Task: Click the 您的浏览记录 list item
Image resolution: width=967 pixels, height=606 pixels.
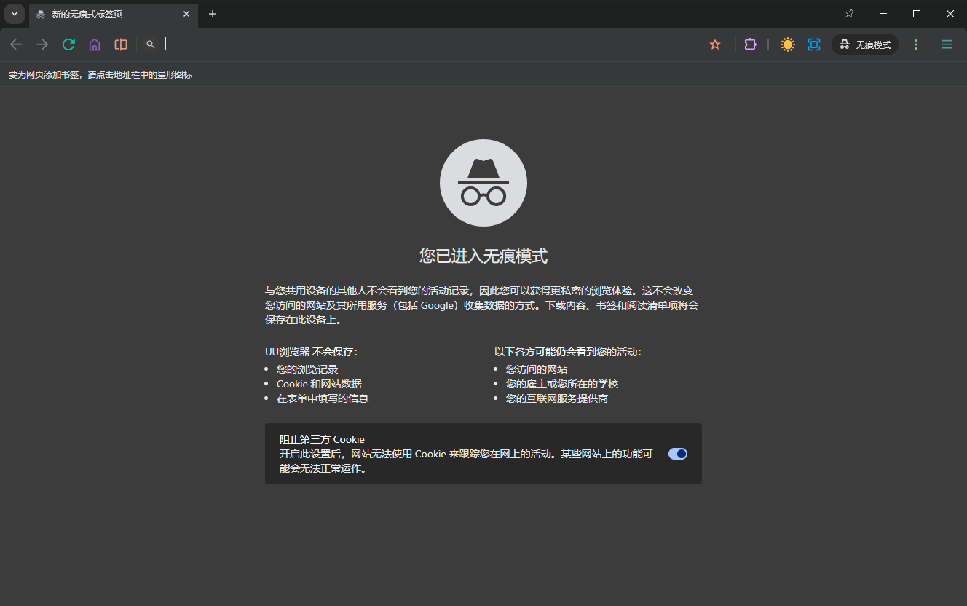Action: [x=307, y=369]
